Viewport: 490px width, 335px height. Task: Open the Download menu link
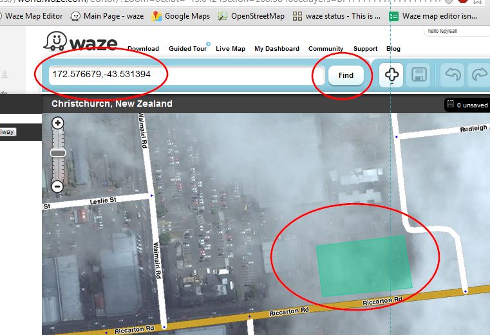pyautogui.click(x=143, y=49)
